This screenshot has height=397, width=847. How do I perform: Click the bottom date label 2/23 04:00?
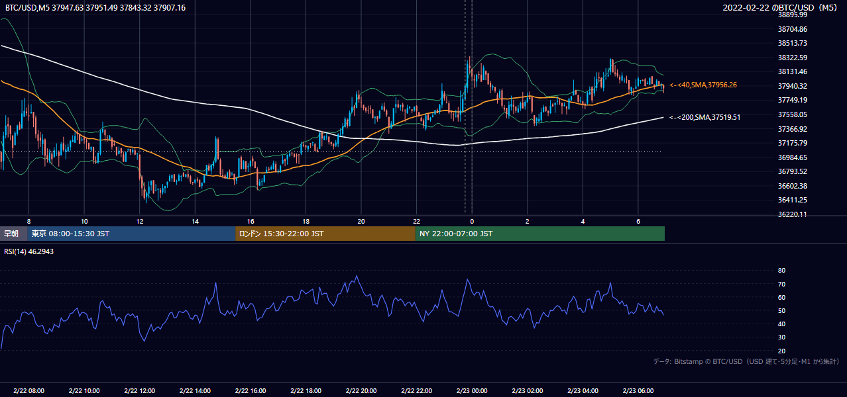[583, 391]
